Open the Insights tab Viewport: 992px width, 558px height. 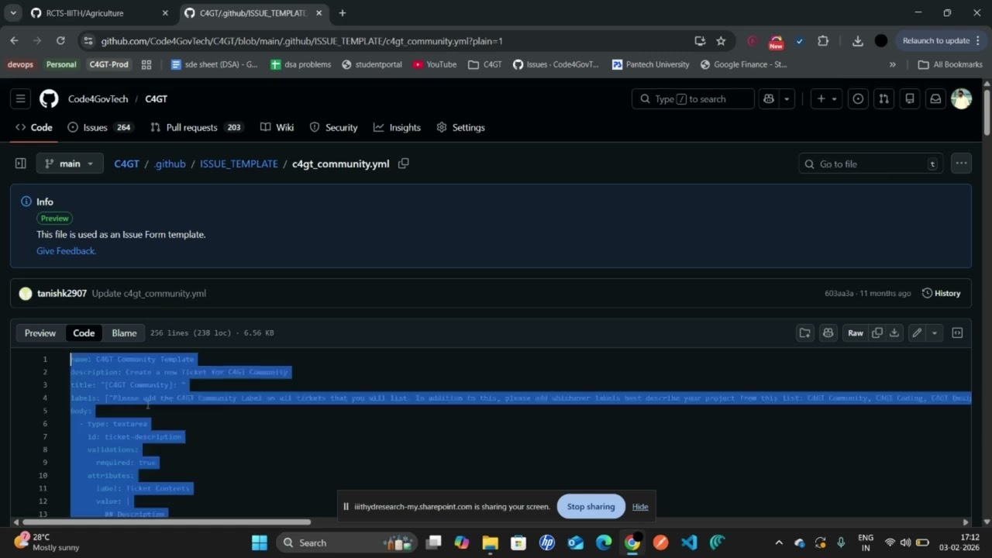tap(397, 127)
